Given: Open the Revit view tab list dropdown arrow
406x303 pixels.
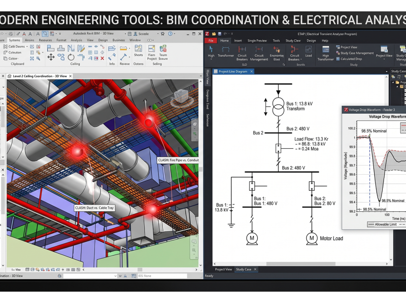Looking at the screenshot, I should [201, 76].
